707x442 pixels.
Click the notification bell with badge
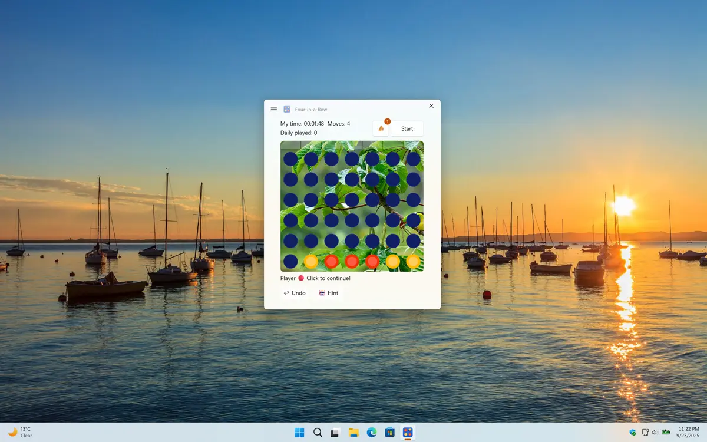coord(381,128)
